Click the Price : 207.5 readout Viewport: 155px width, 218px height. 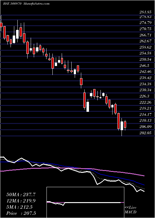pyautogui.click(x=21, y=213)
